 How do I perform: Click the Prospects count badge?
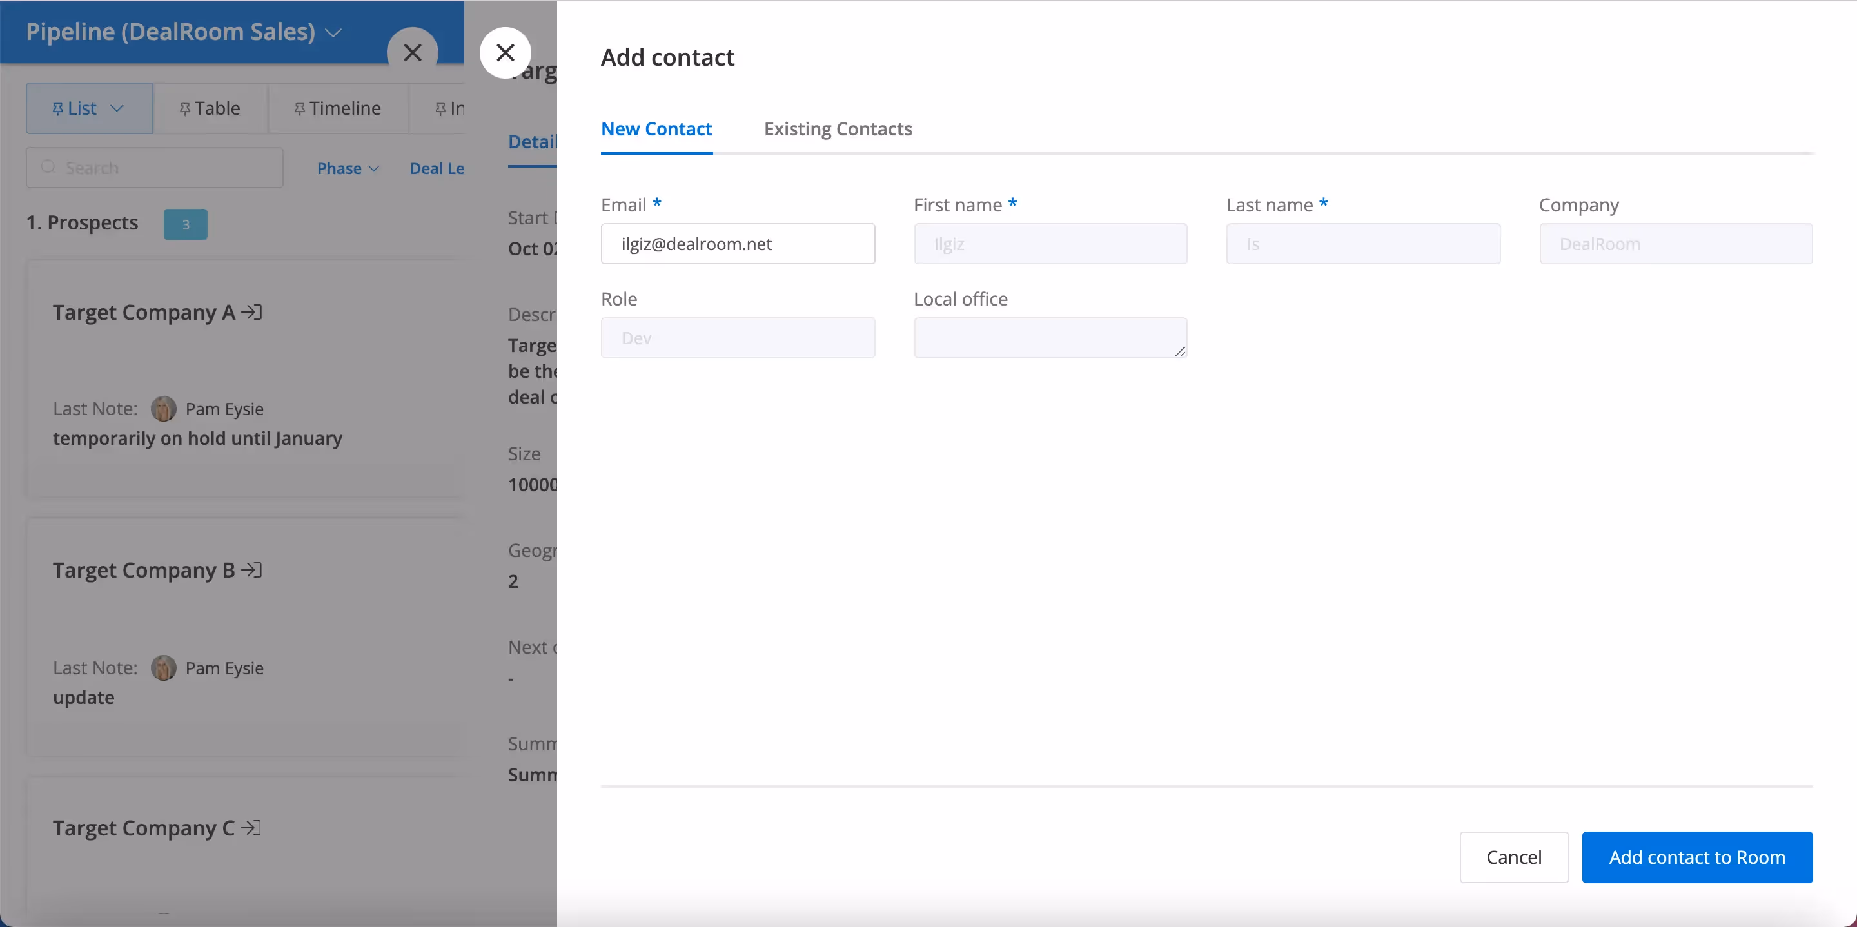(x=185, y=224)
